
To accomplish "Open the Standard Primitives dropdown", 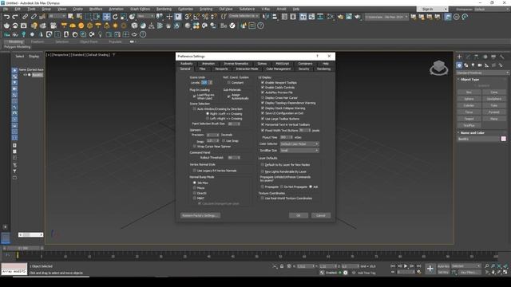I will tap(482, 73).
